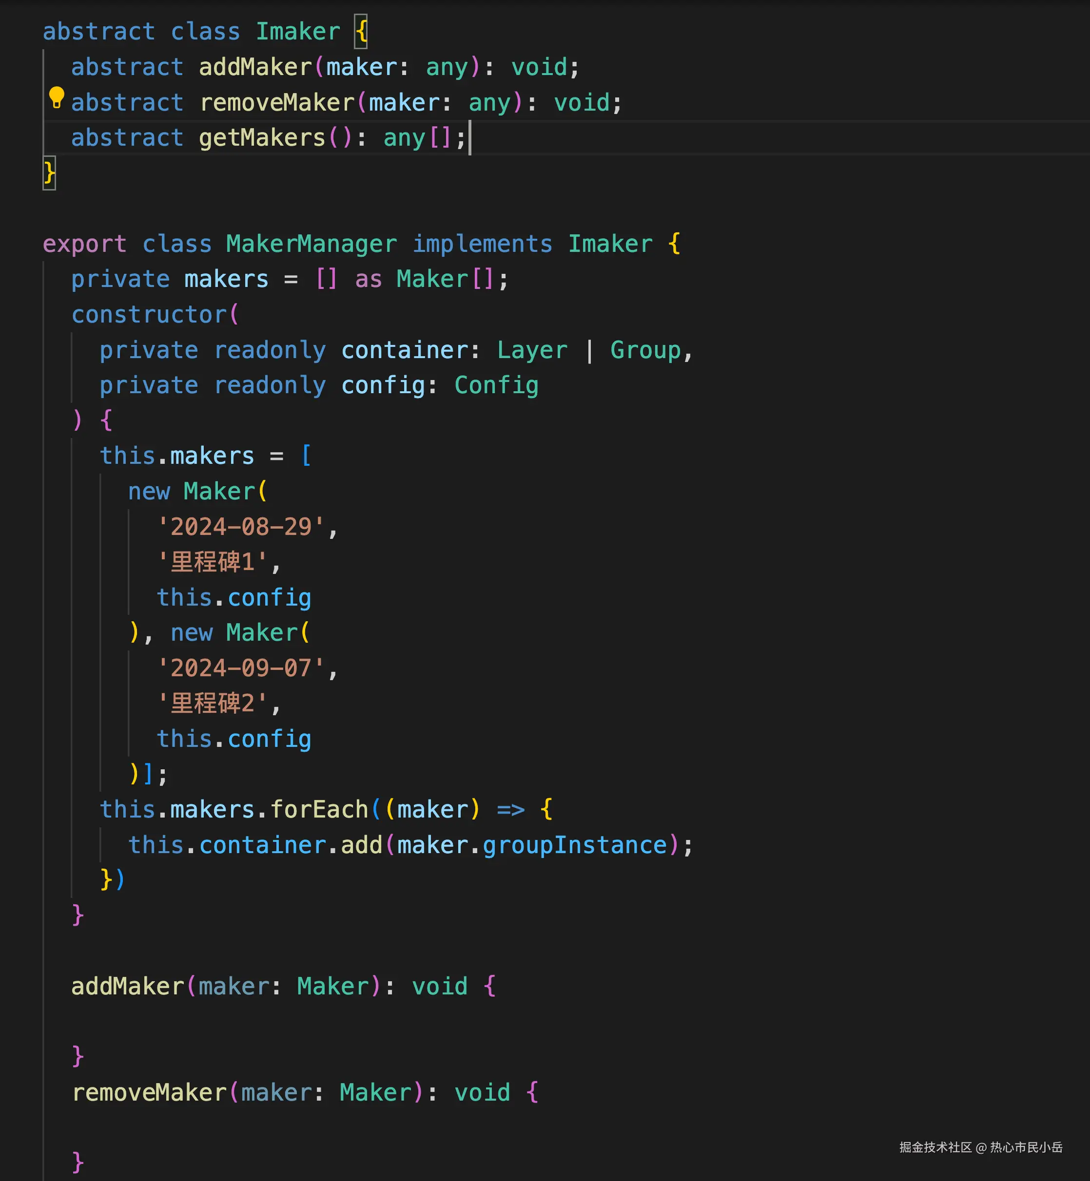Image resolution: width=1090 pixels, height=1181 pixels.
Task: Click the Config type after config parameter
Action: 496,385
